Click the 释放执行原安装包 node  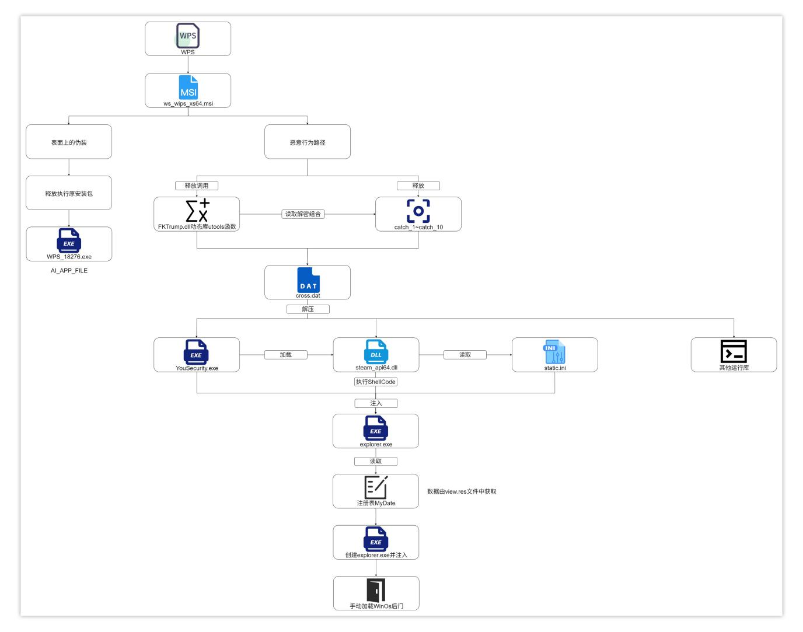69,193
